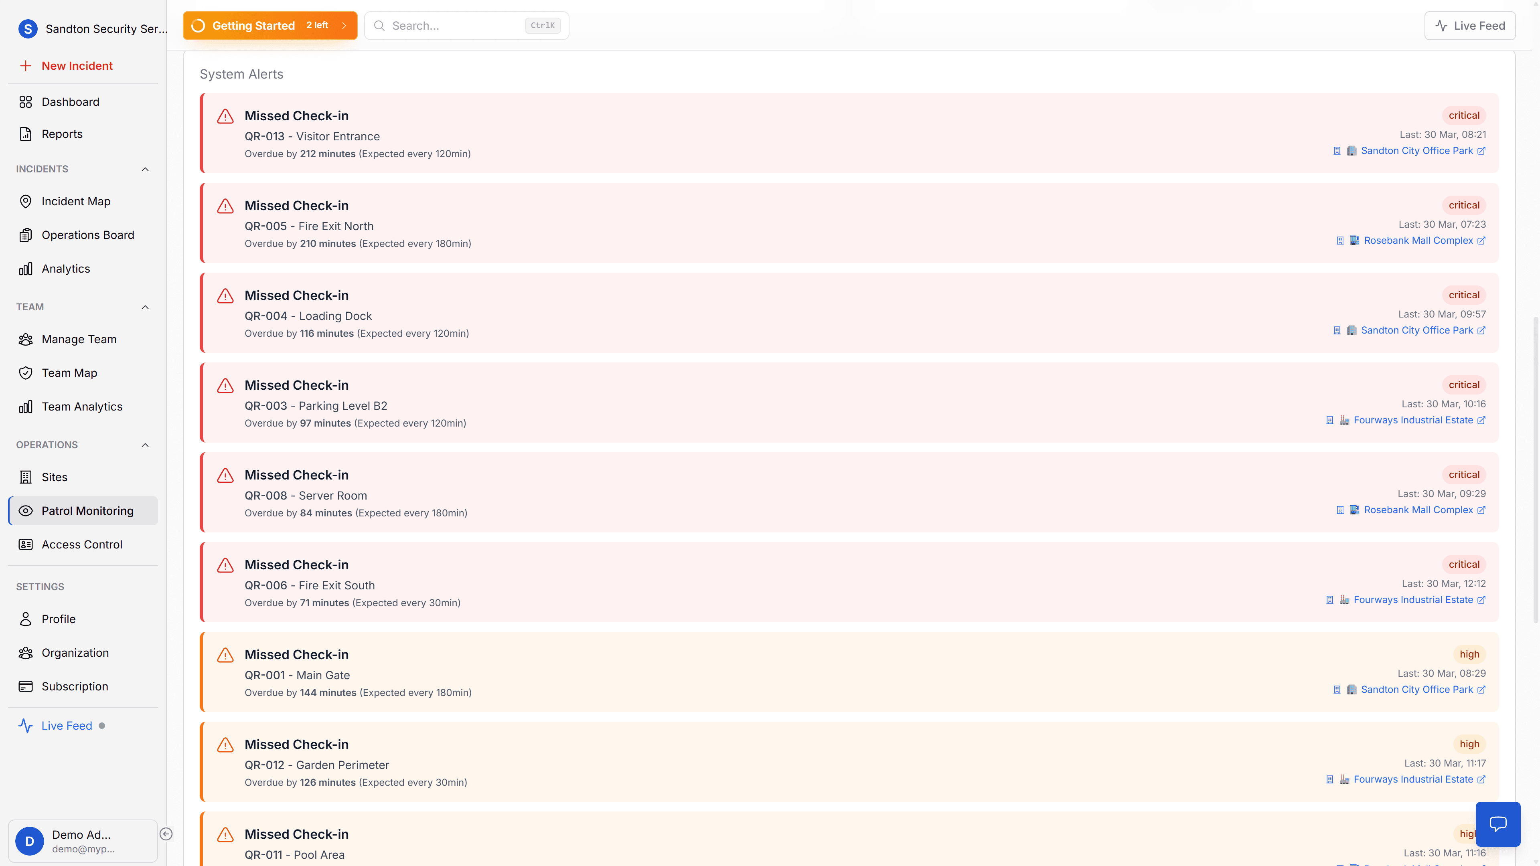Open the Operations Board
Viewport: 1540px width, 866px height.
[83, 235]
